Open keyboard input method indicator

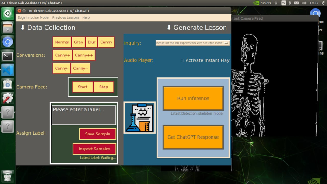[x=283, y=3]
